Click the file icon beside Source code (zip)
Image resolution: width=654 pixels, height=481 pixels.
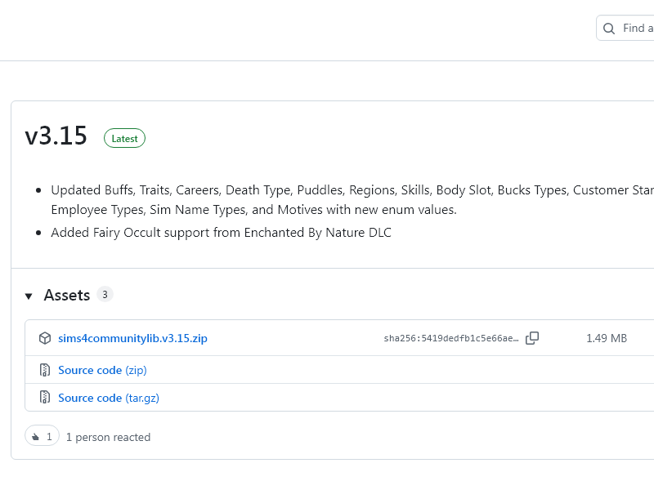45,370
